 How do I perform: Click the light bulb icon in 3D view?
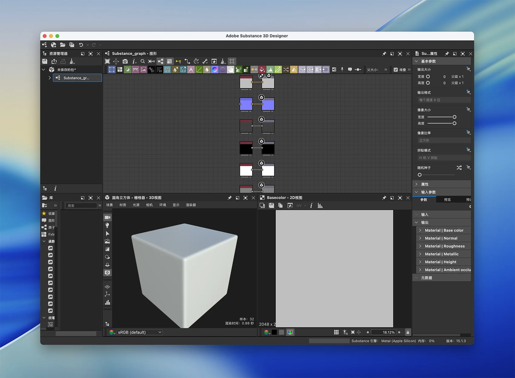click(107, 225)
